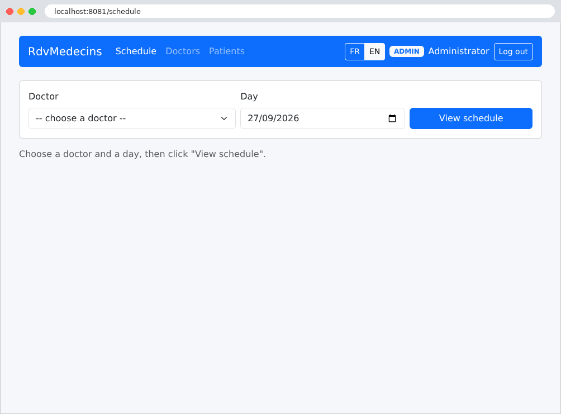The image size is (561, 414).
Task: Click the Doctor field label
Action: click(x=44, y=96)
